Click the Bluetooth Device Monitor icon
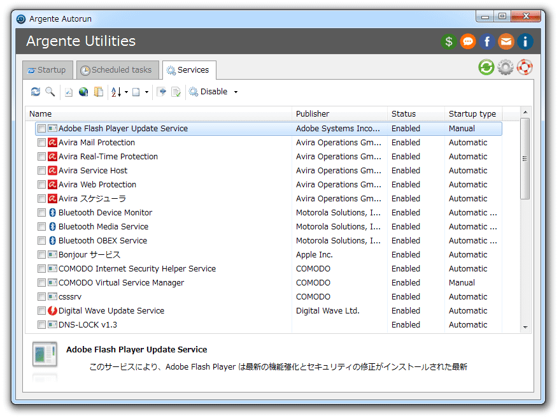This screenshot has width=559, height=418. (x=52, y=213)
